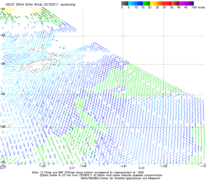Click the purple '9:26' time label

141,168
